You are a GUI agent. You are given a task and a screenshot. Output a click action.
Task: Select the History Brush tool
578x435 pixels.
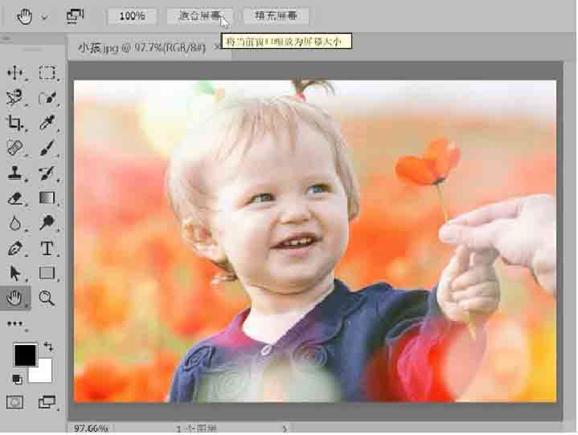(47, 173)
